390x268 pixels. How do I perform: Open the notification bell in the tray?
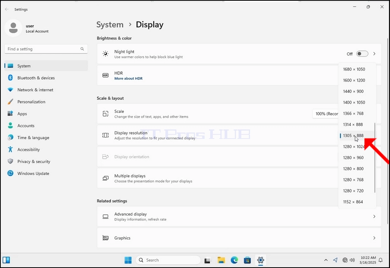click(381, 260)
